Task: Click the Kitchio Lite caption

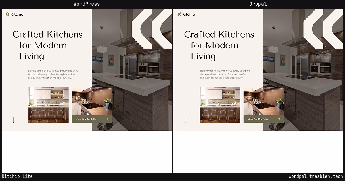Action: [x=17, y=176]
